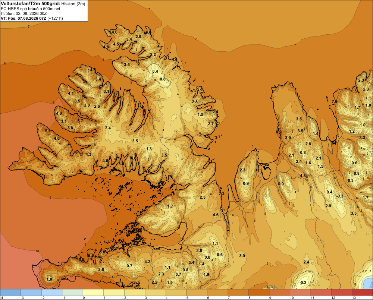Viewport: 373px width, 300px height.
Task: Click the temperature value 5.0
Action: click(102, 252)
